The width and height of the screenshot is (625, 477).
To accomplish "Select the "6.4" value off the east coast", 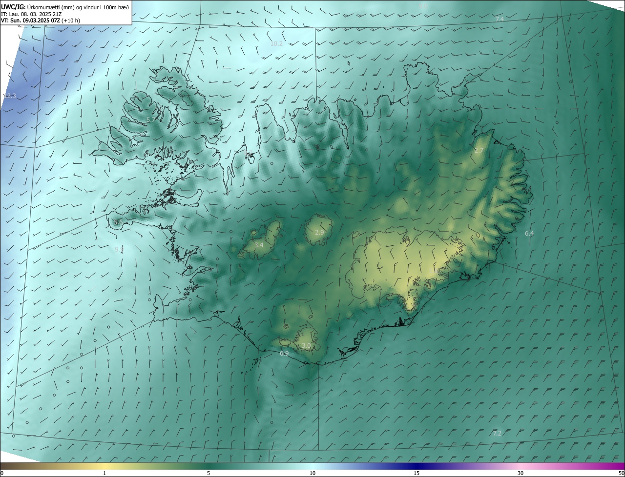I will (529, 234).
